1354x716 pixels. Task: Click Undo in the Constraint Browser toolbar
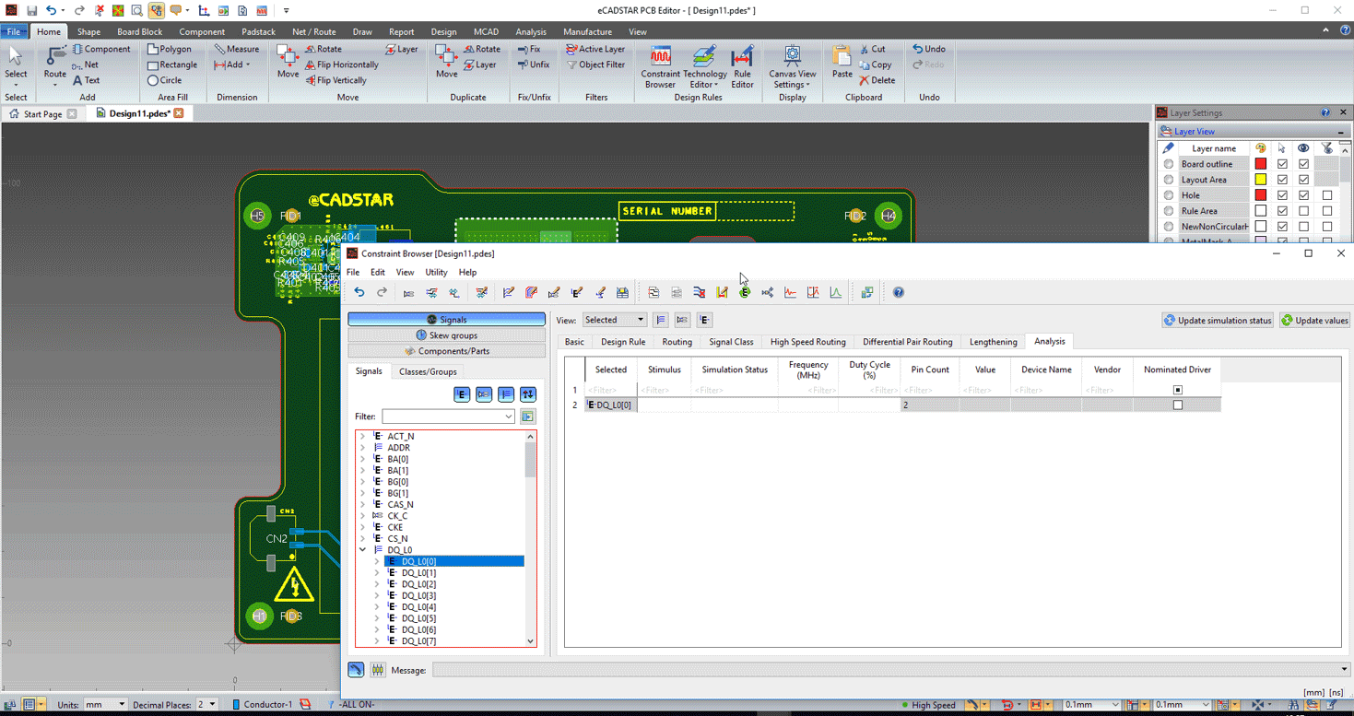359,293
